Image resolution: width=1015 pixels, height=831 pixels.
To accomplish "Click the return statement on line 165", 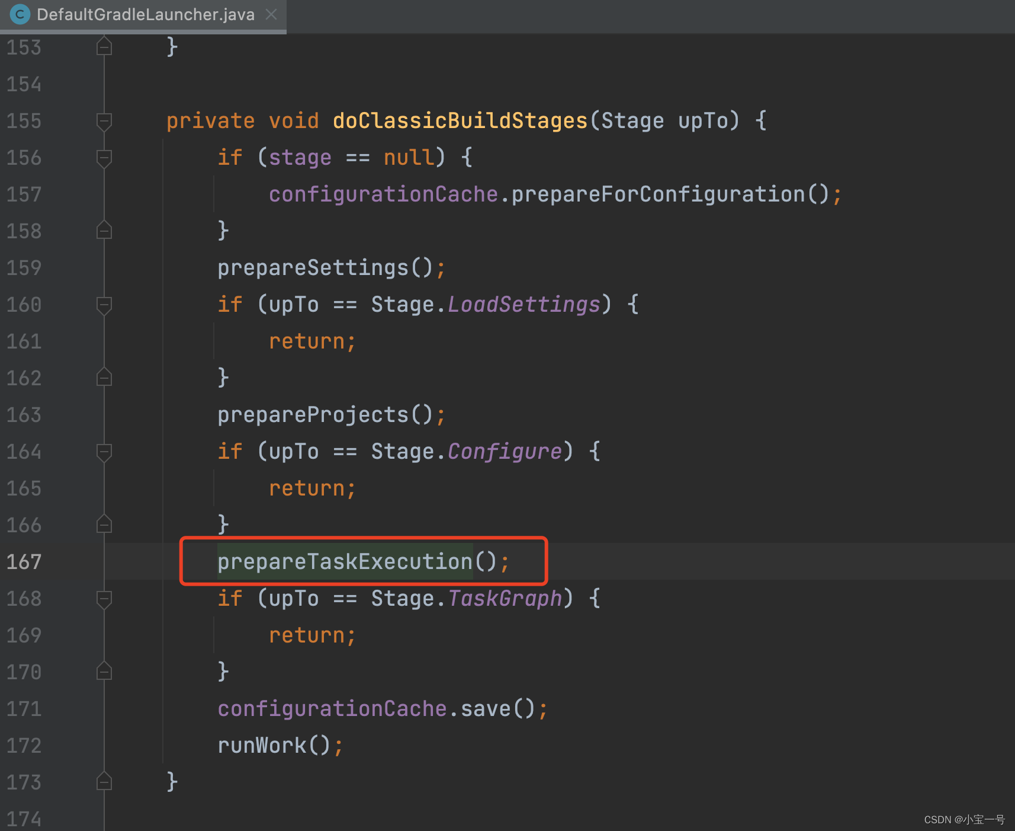I will click(x=312, y=488).
